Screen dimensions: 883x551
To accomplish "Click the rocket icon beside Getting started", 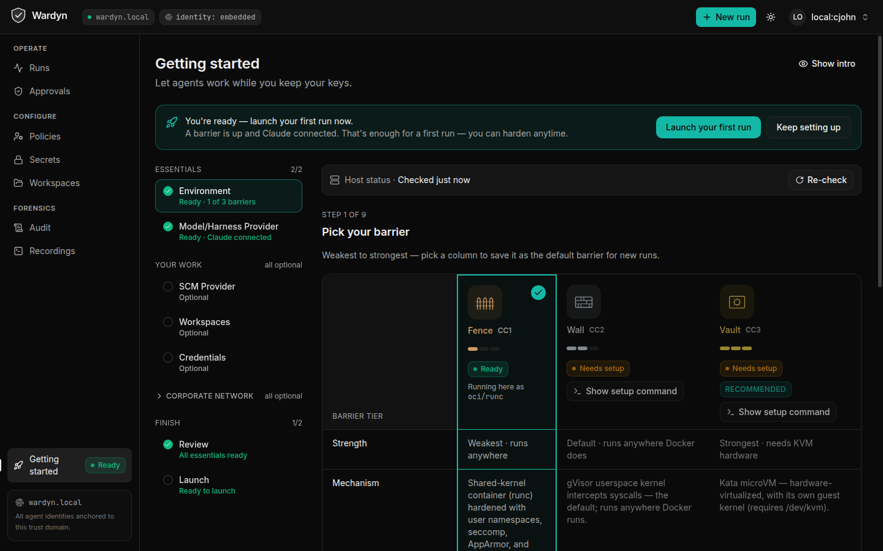I will click(x=18, y=465).
